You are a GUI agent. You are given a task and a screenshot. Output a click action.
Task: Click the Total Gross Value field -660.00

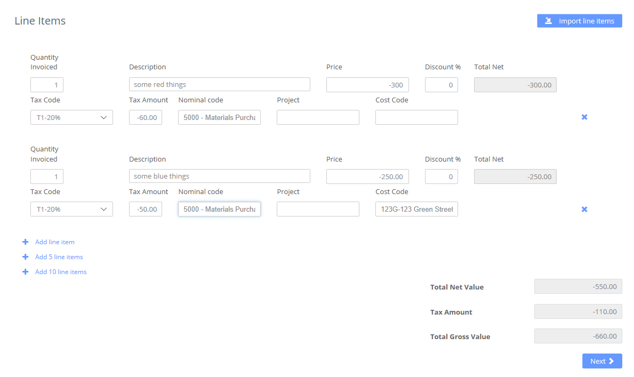click(578, 336)
